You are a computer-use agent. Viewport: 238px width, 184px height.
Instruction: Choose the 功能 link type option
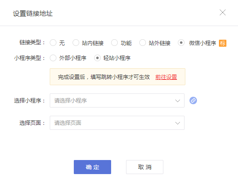tap(114, 43)
